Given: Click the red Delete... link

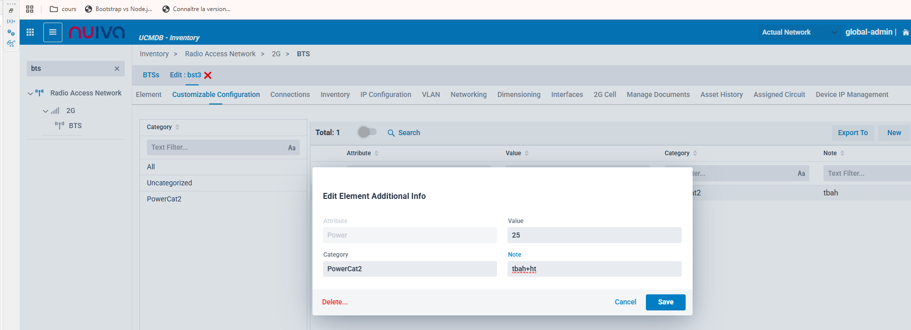Looking at the screenshot, I should click(335, 302).
